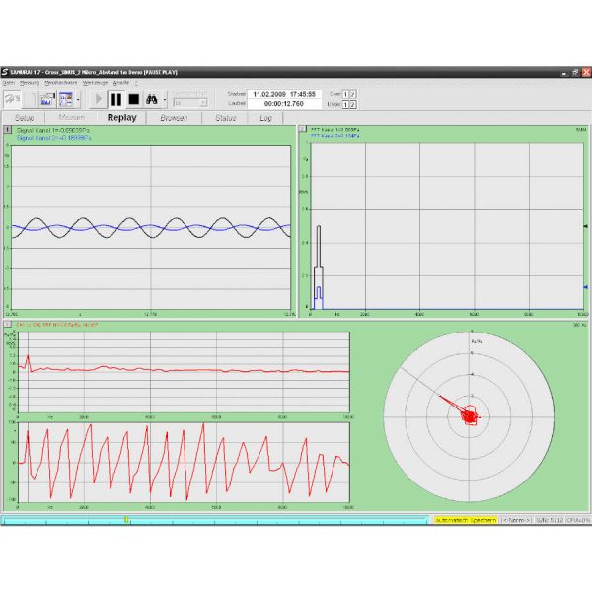Click the window layout toolbar icon
This screenshot has height=592, width=592.
[x=66, y=100]
